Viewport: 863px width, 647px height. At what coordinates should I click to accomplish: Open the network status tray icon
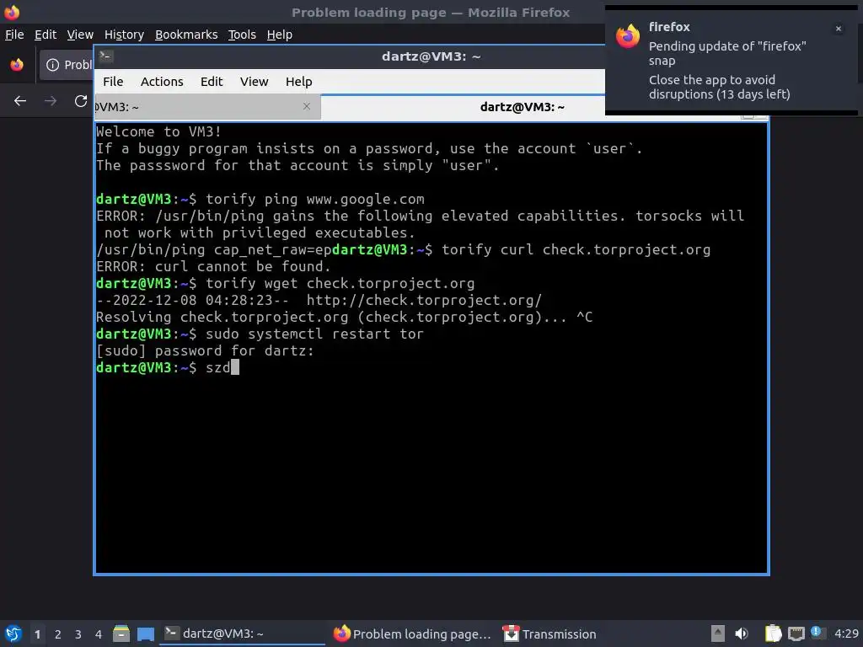tap(796, 634)
